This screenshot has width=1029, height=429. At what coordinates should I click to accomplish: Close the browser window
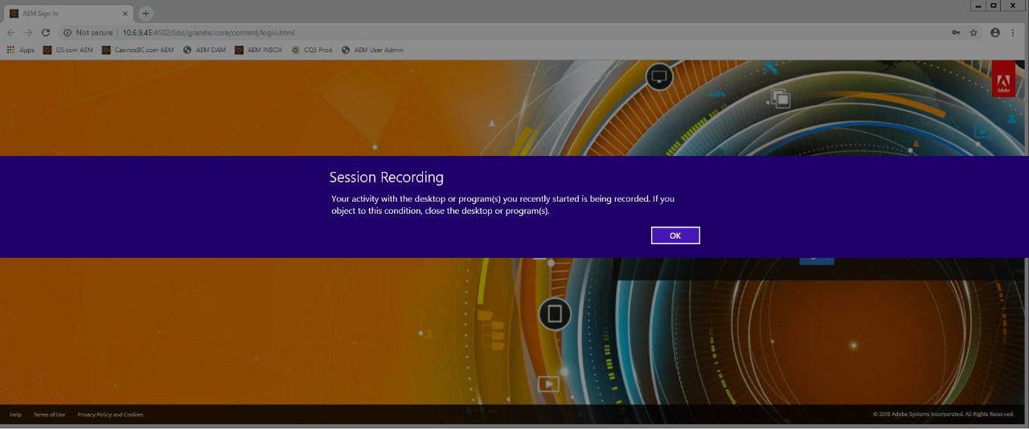coord(1014,6)
